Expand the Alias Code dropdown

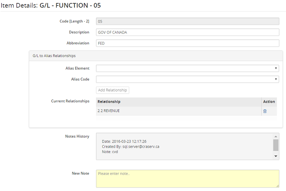coord(187,79)
